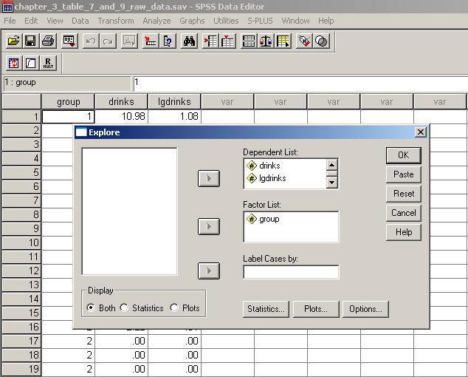Click the Use Sets circles icon
This screenshot has height=377, width=468.
(321, 41)
